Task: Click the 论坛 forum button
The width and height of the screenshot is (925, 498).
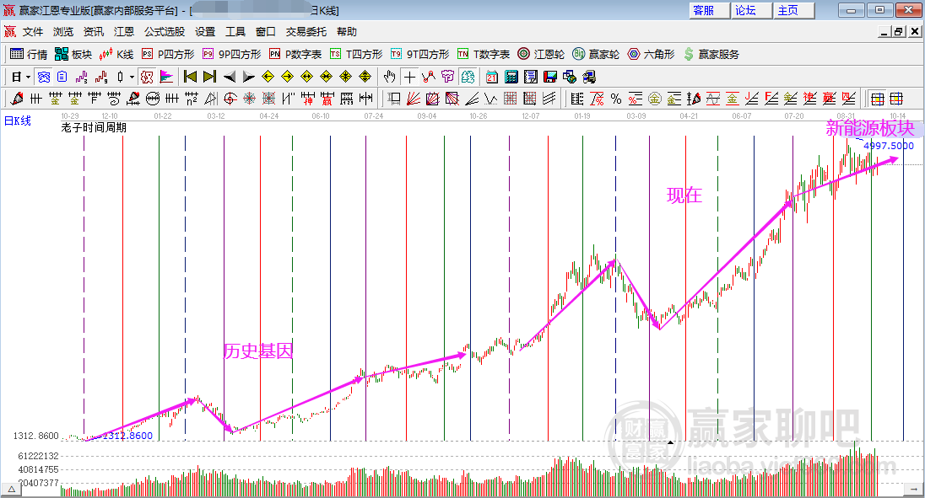Action: [751, 11]
